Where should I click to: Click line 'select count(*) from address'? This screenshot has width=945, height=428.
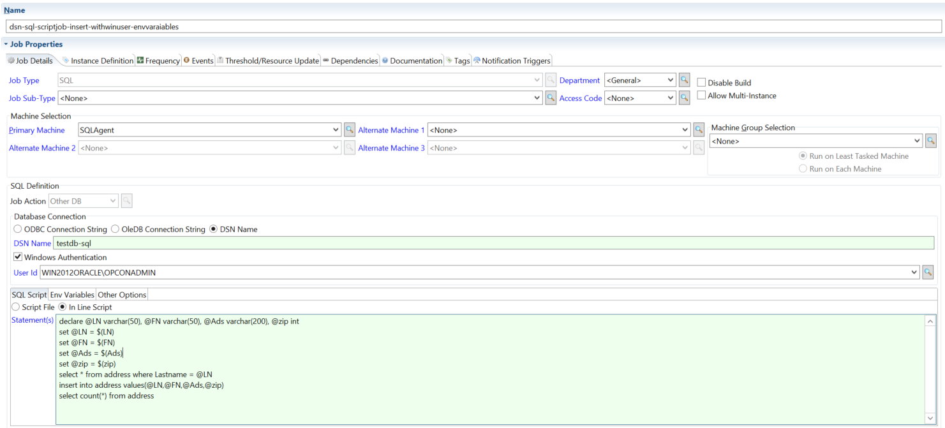107,396
